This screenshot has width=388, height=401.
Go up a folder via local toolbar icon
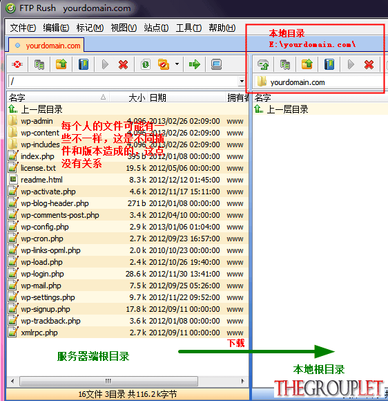tap(307, 64)
